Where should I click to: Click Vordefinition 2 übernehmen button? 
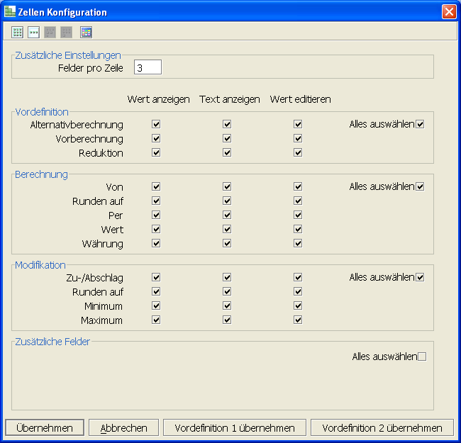tap(382, 428)
